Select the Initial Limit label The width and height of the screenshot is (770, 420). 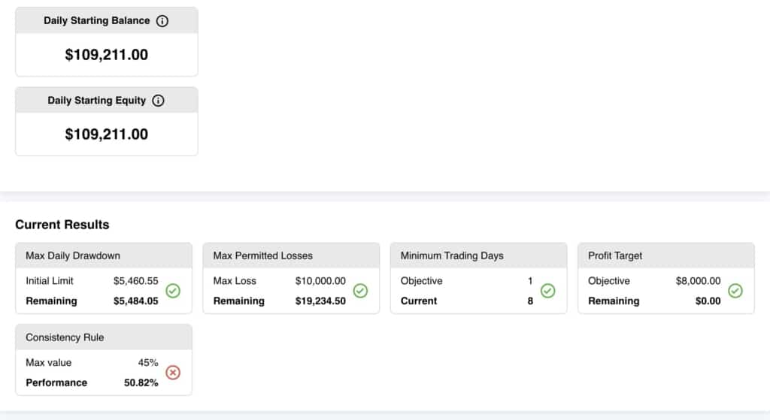pos(50,281)
